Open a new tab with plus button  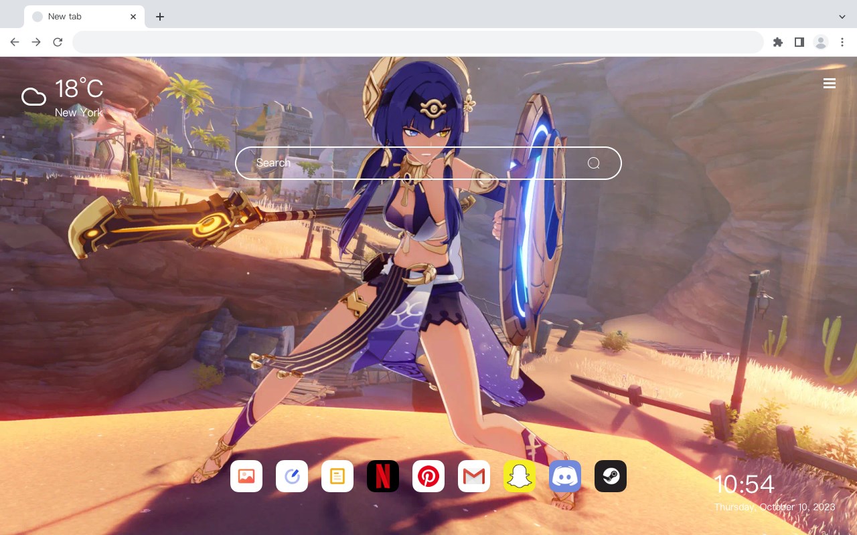[x=159, y=17]
